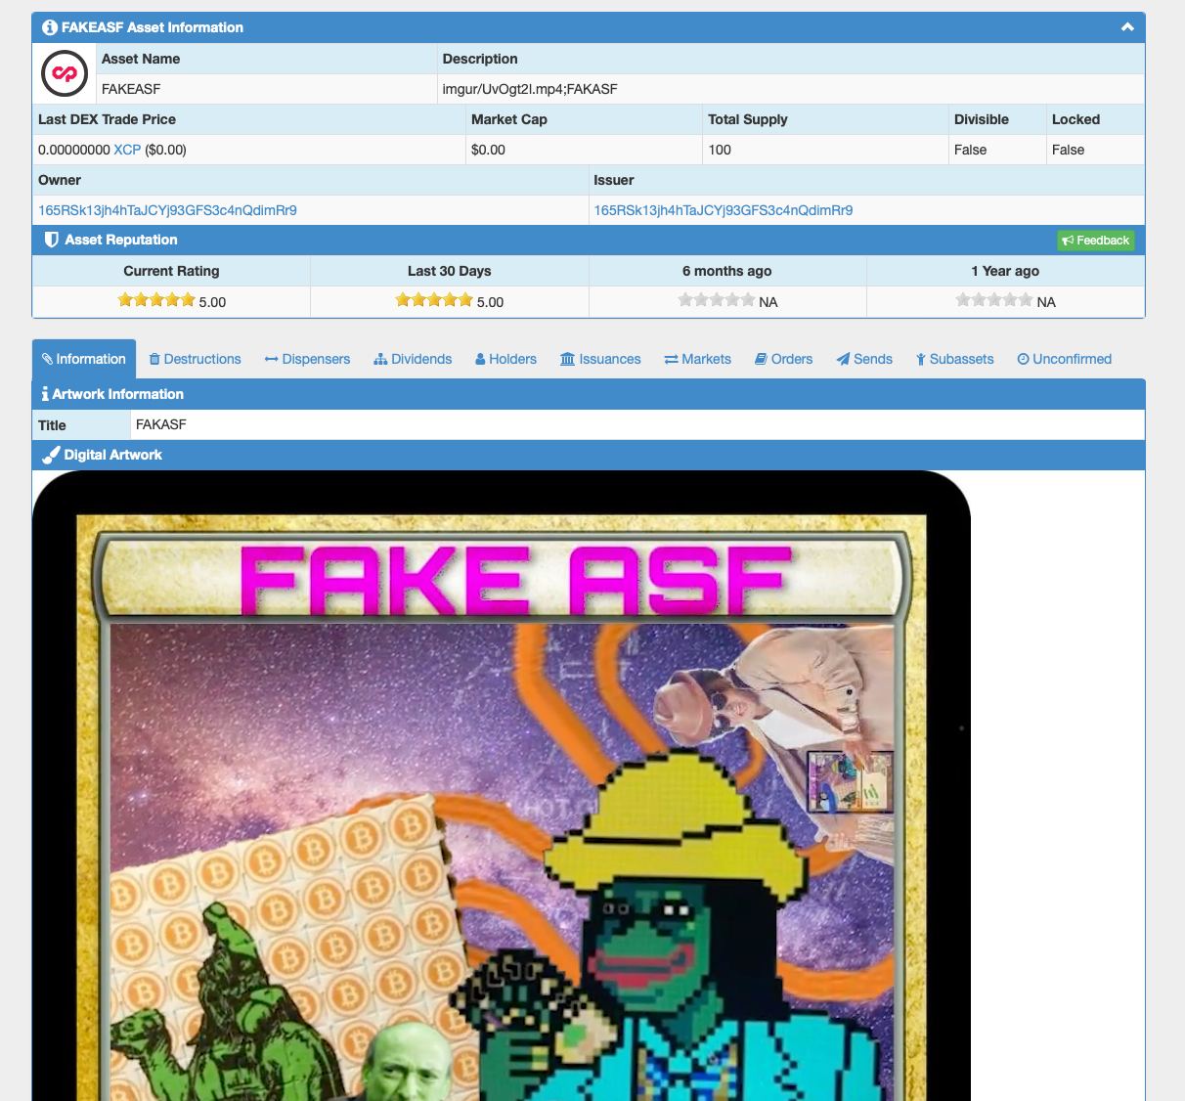The image size is (1185, 1101).
Task: Show the Orders tab
Action: pos(784,359)
